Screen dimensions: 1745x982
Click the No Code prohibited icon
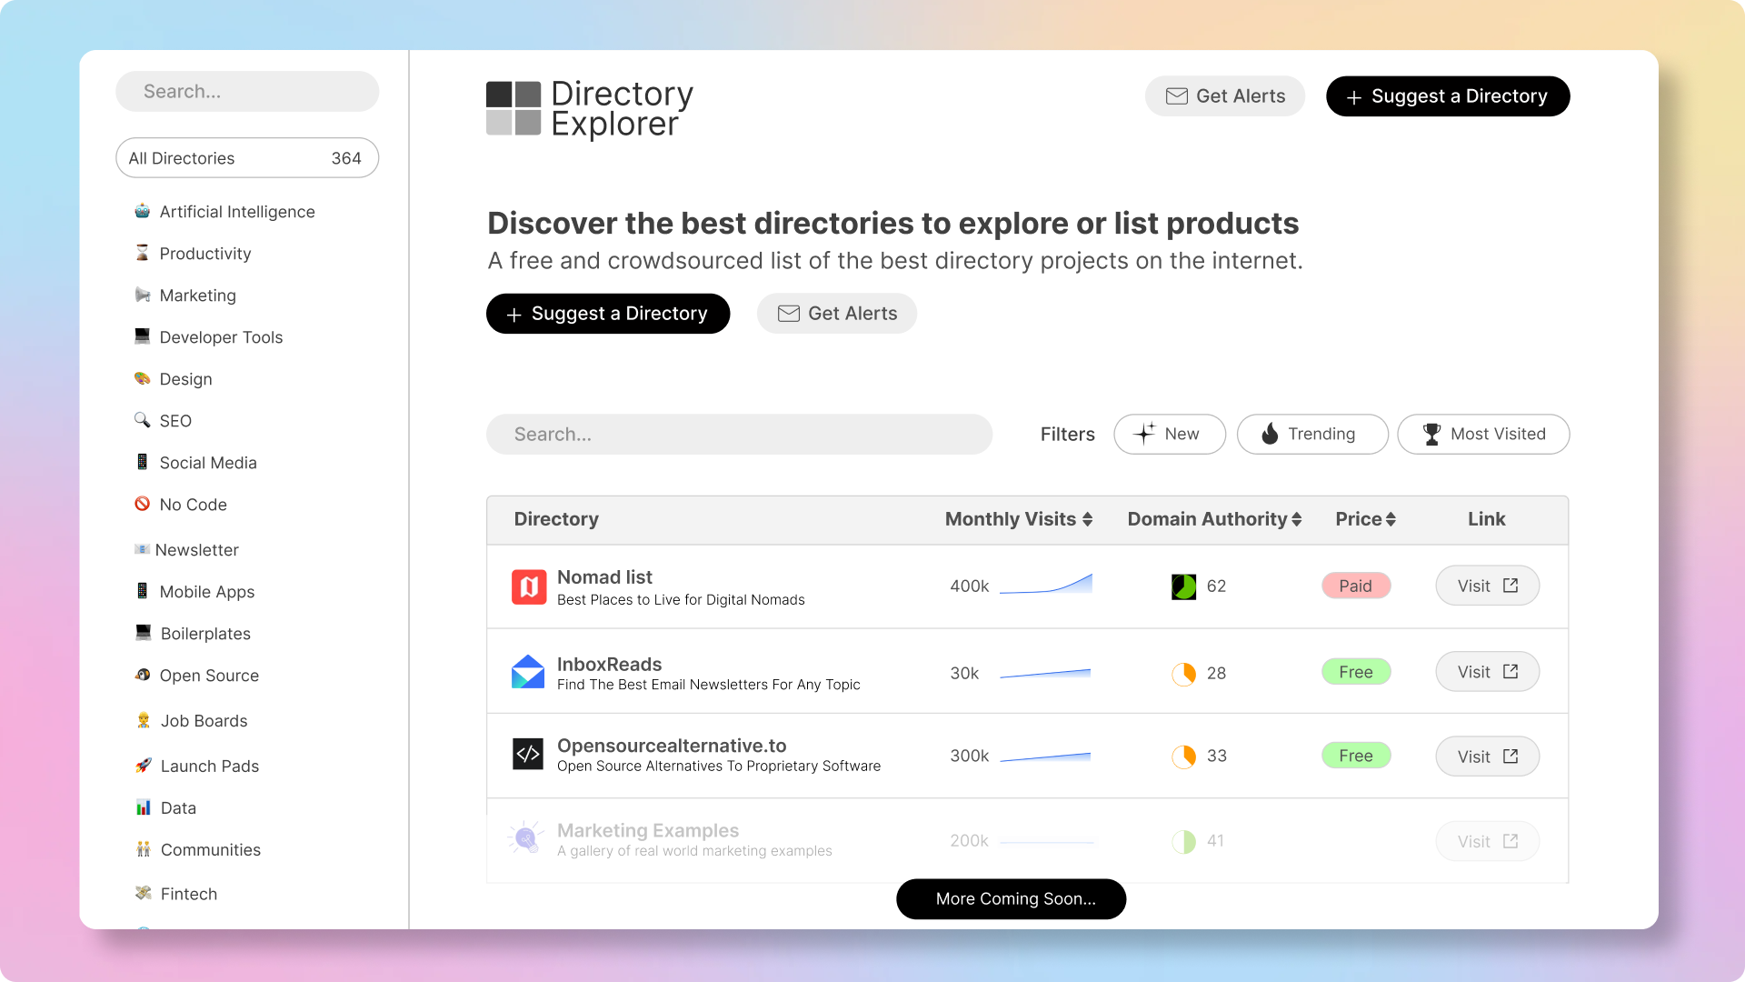click(x=143, y=504)
